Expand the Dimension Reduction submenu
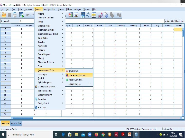Image resolution: width=185 pixels, height=138 pixels. [50, 62]
